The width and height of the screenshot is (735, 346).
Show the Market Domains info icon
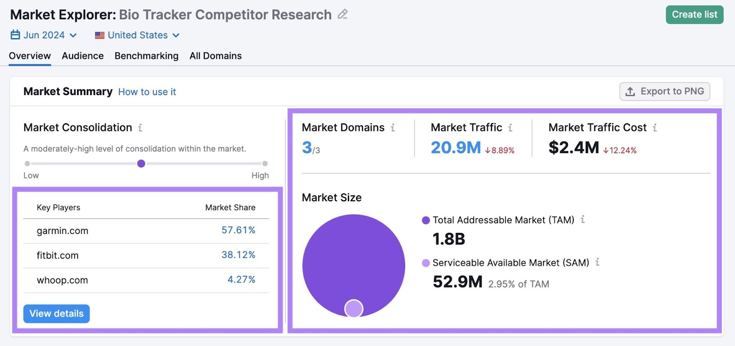pos(393,128)
